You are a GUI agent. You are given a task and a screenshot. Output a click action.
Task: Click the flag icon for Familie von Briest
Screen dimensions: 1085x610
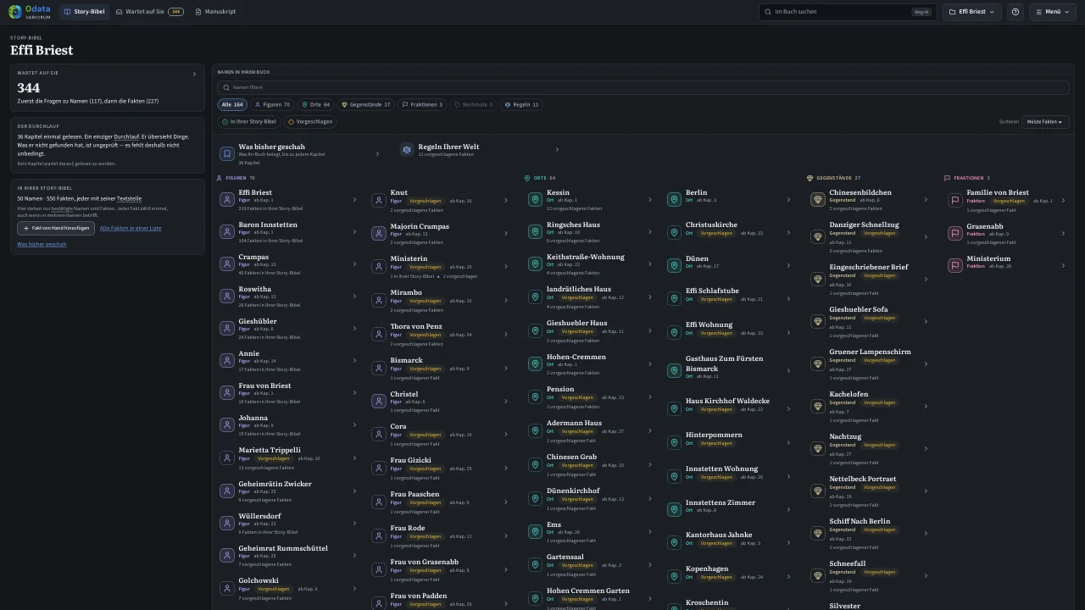[955, 200]
